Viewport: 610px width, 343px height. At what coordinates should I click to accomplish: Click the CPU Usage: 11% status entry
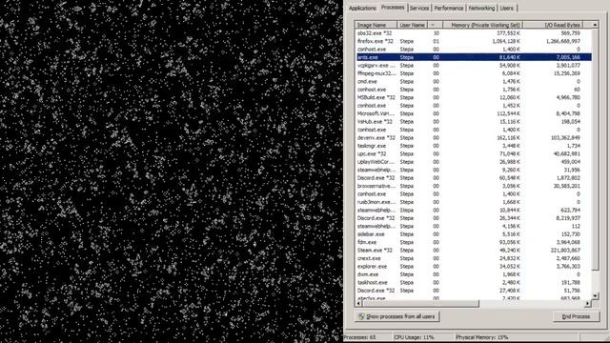point(414,337)
